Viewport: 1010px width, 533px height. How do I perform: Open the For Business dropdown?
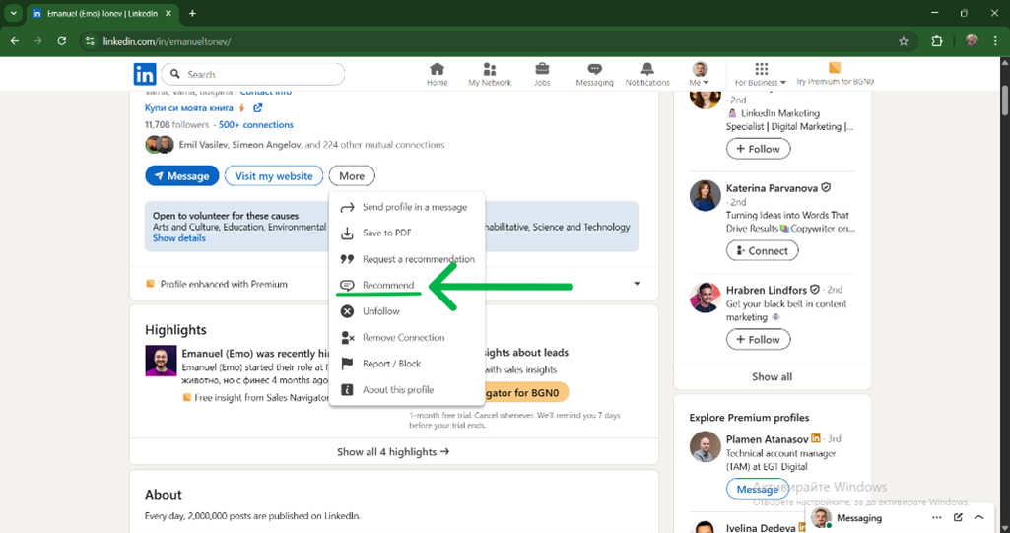click(761, 75)
